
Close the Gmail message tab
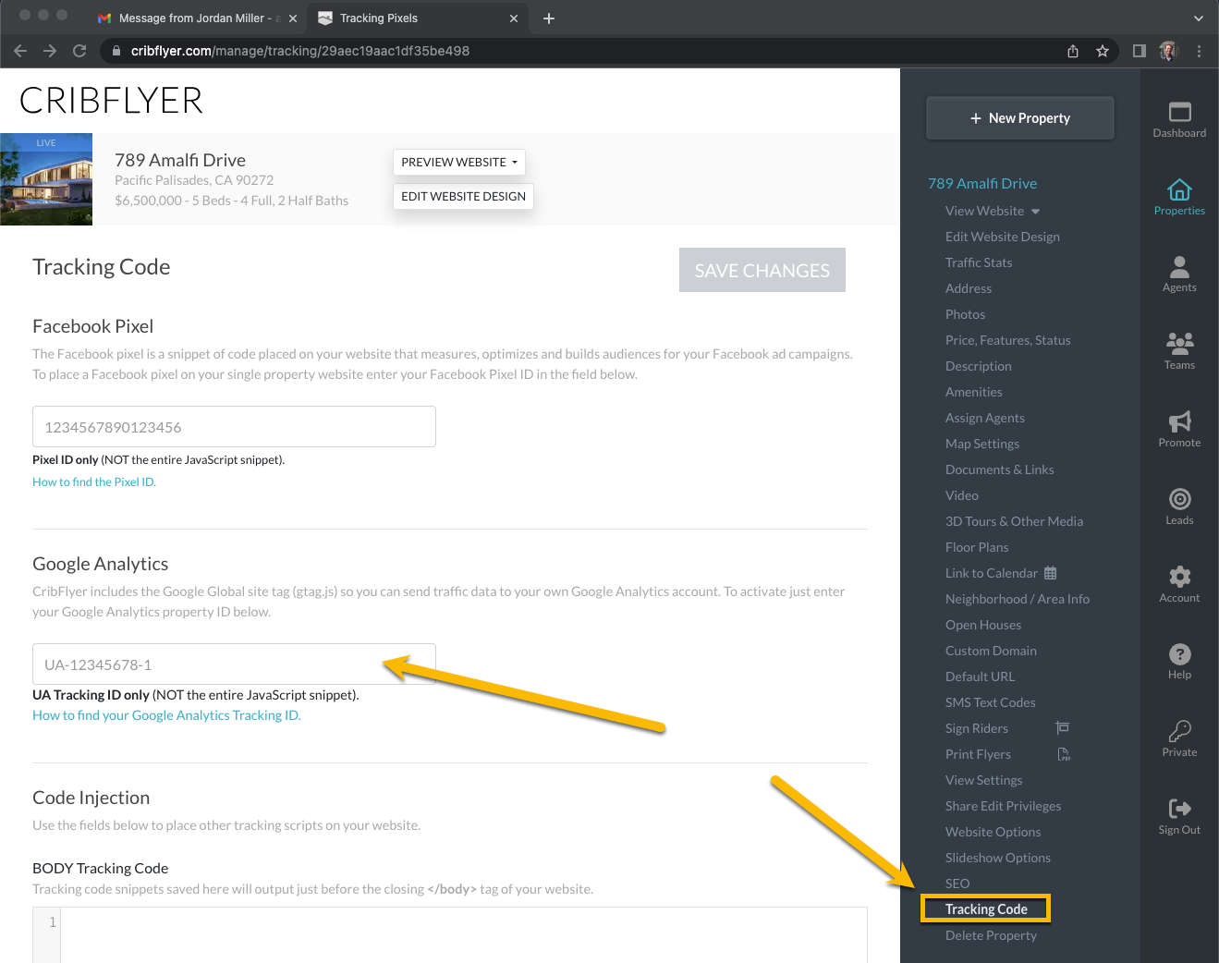tap(293, 18)
